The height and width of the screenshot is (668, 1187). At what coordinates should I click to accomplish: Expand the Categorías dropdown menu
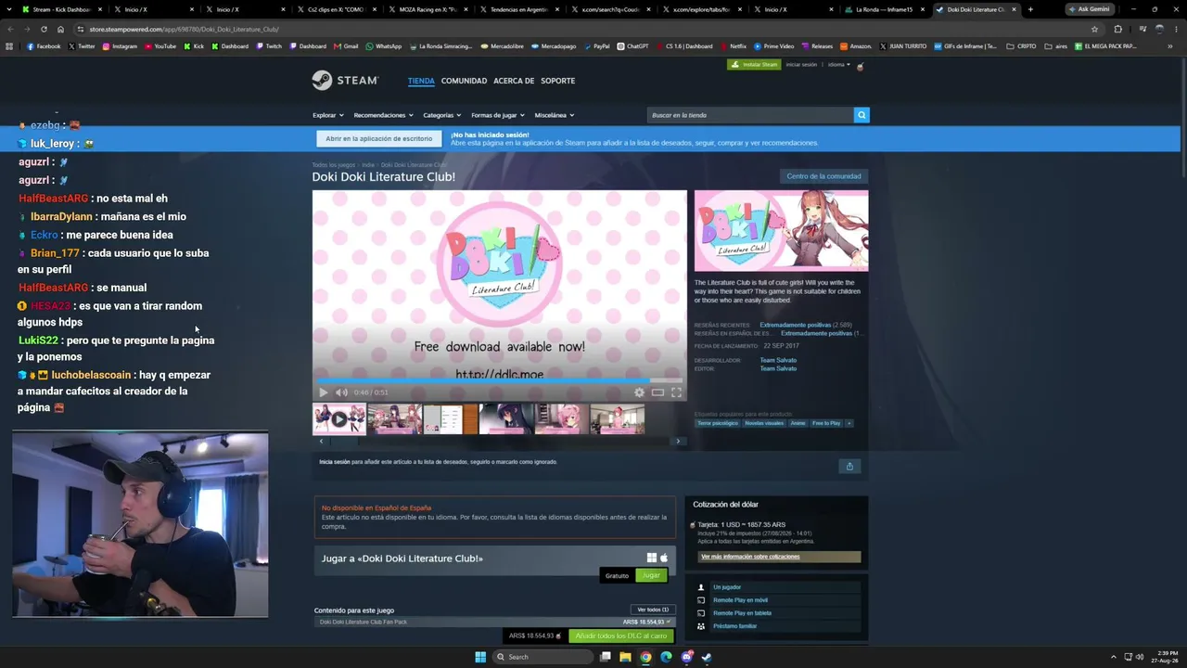442,115
